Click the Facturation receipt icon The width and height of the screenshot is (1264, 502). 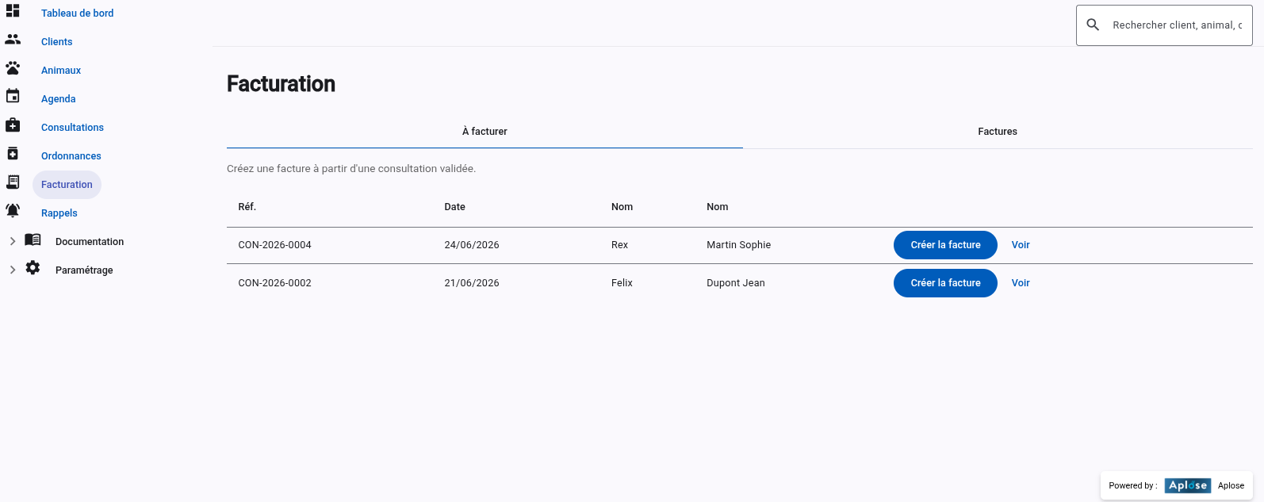point(13,182)
